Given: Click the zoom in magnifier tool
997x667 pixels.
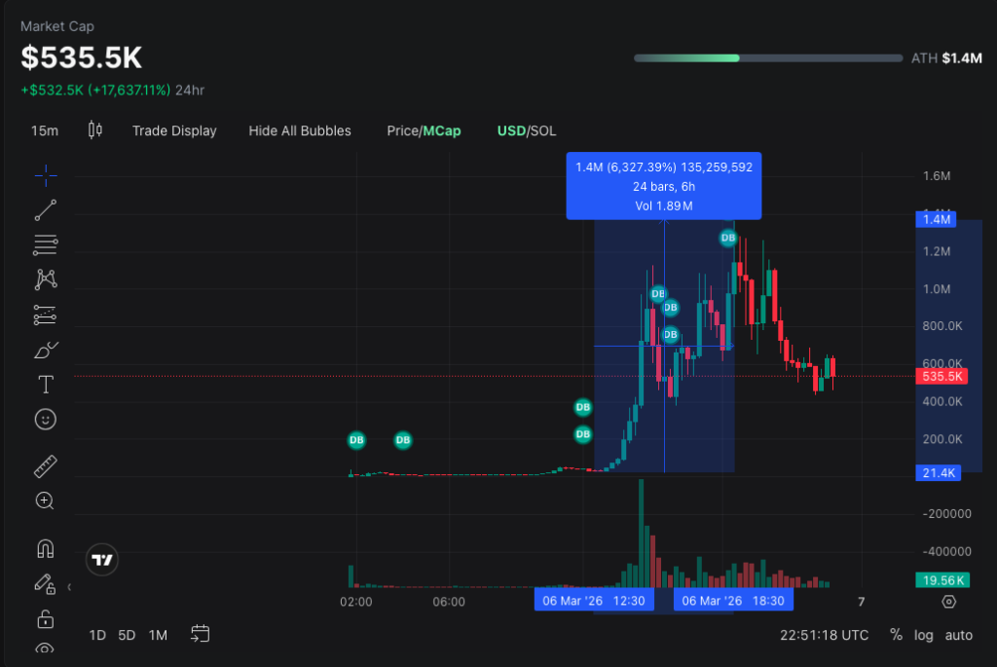Looking at the screenshot, I should point(45,500).
